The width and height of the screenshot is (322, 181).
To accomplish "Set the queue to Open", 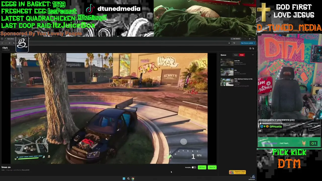I will (236, 55).
